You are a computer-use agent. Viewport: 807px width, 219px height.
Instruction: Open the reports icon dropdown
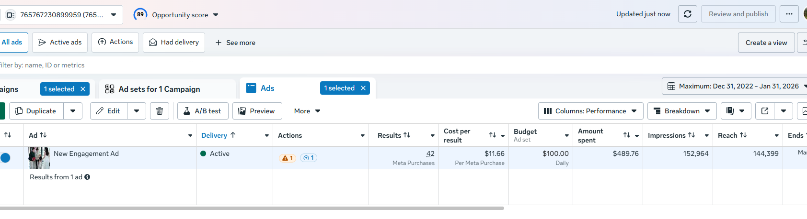(735, 111)
